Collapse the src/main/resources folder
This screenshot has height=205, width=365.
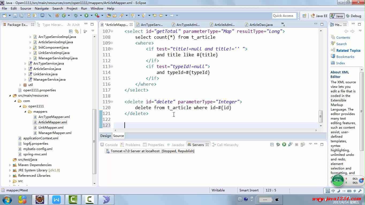[x=10, y=96]
